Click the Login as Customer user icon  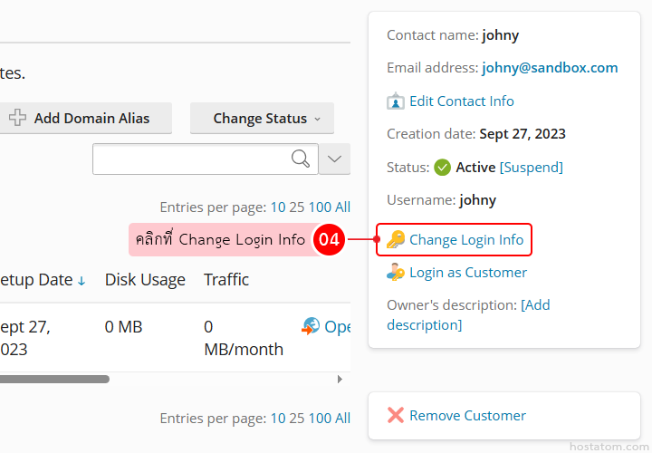(x=396, y=273)
